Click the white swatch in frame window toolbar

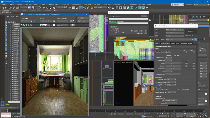(x=54, y=25)
